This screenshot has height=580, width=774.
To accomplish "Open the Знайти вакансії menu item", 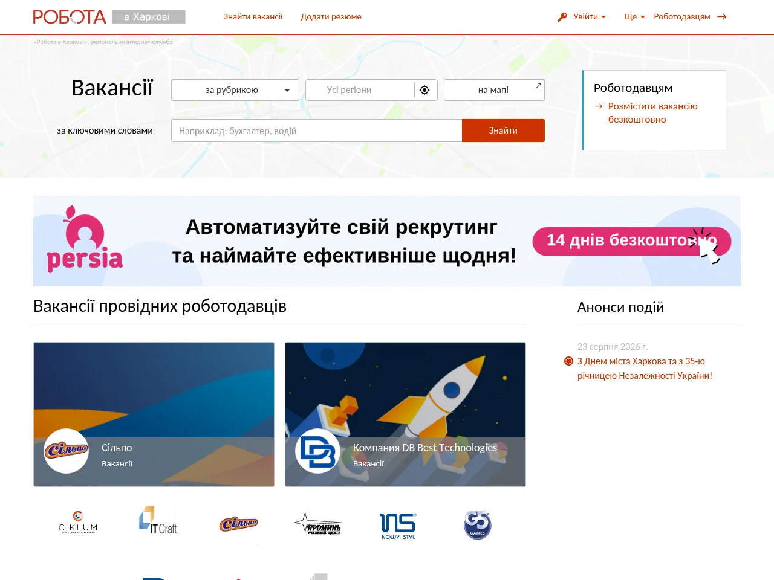I will [253, 17].
